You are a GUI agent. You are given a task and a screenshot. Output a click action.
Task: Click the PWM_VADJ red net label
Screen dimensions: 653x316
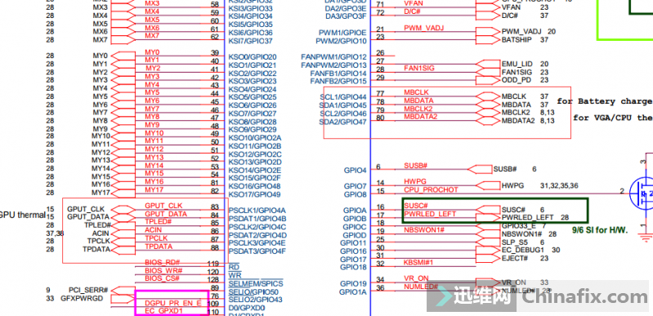[424, 28]
